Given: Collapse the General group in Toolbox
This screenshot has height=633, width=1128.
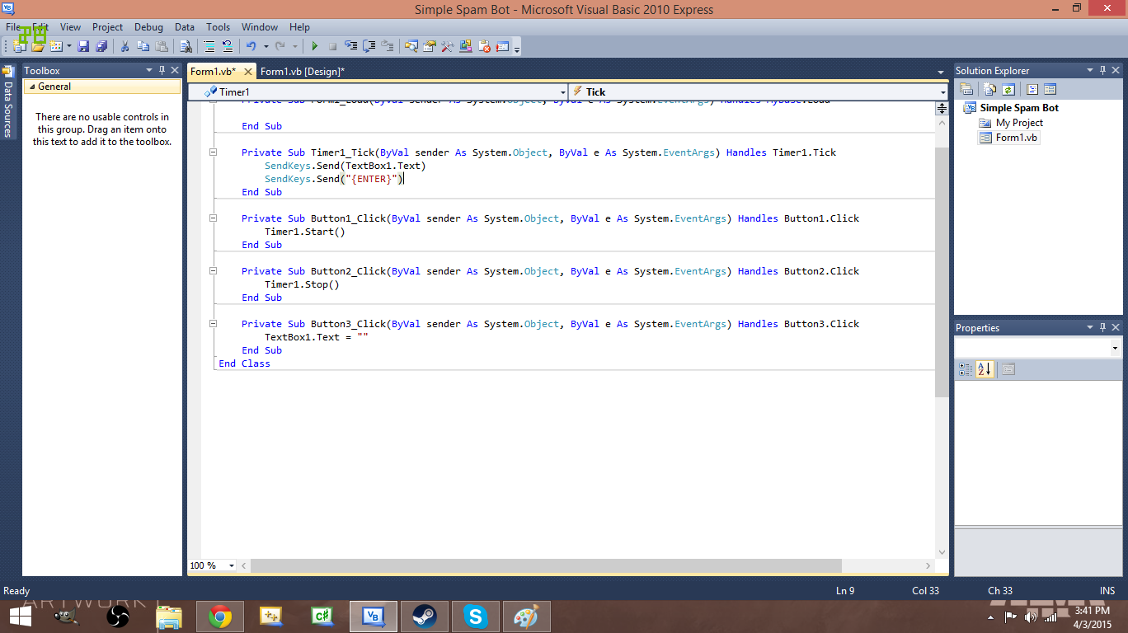Looking at the screenshot, I should click(x=31, y=87).
